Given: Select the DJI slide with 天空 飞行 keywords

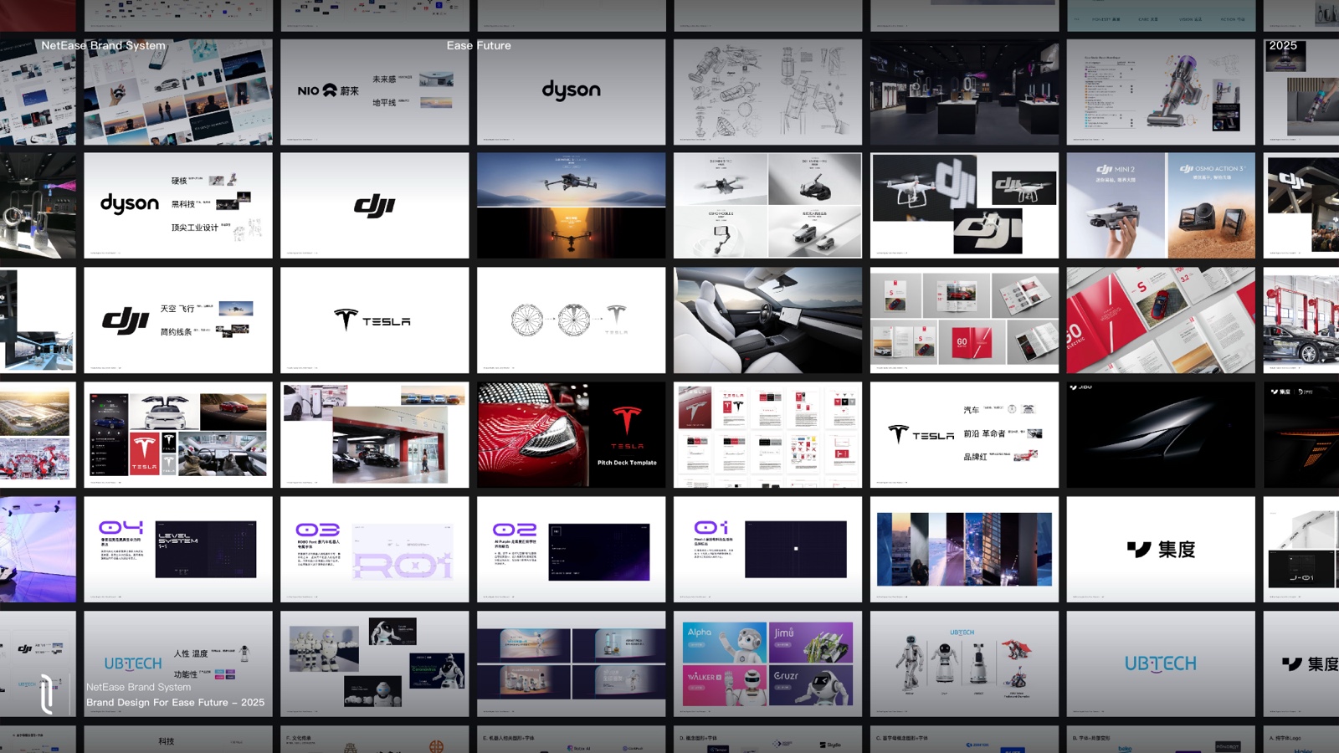Looking at the screenshot, I should pos(178,320).
